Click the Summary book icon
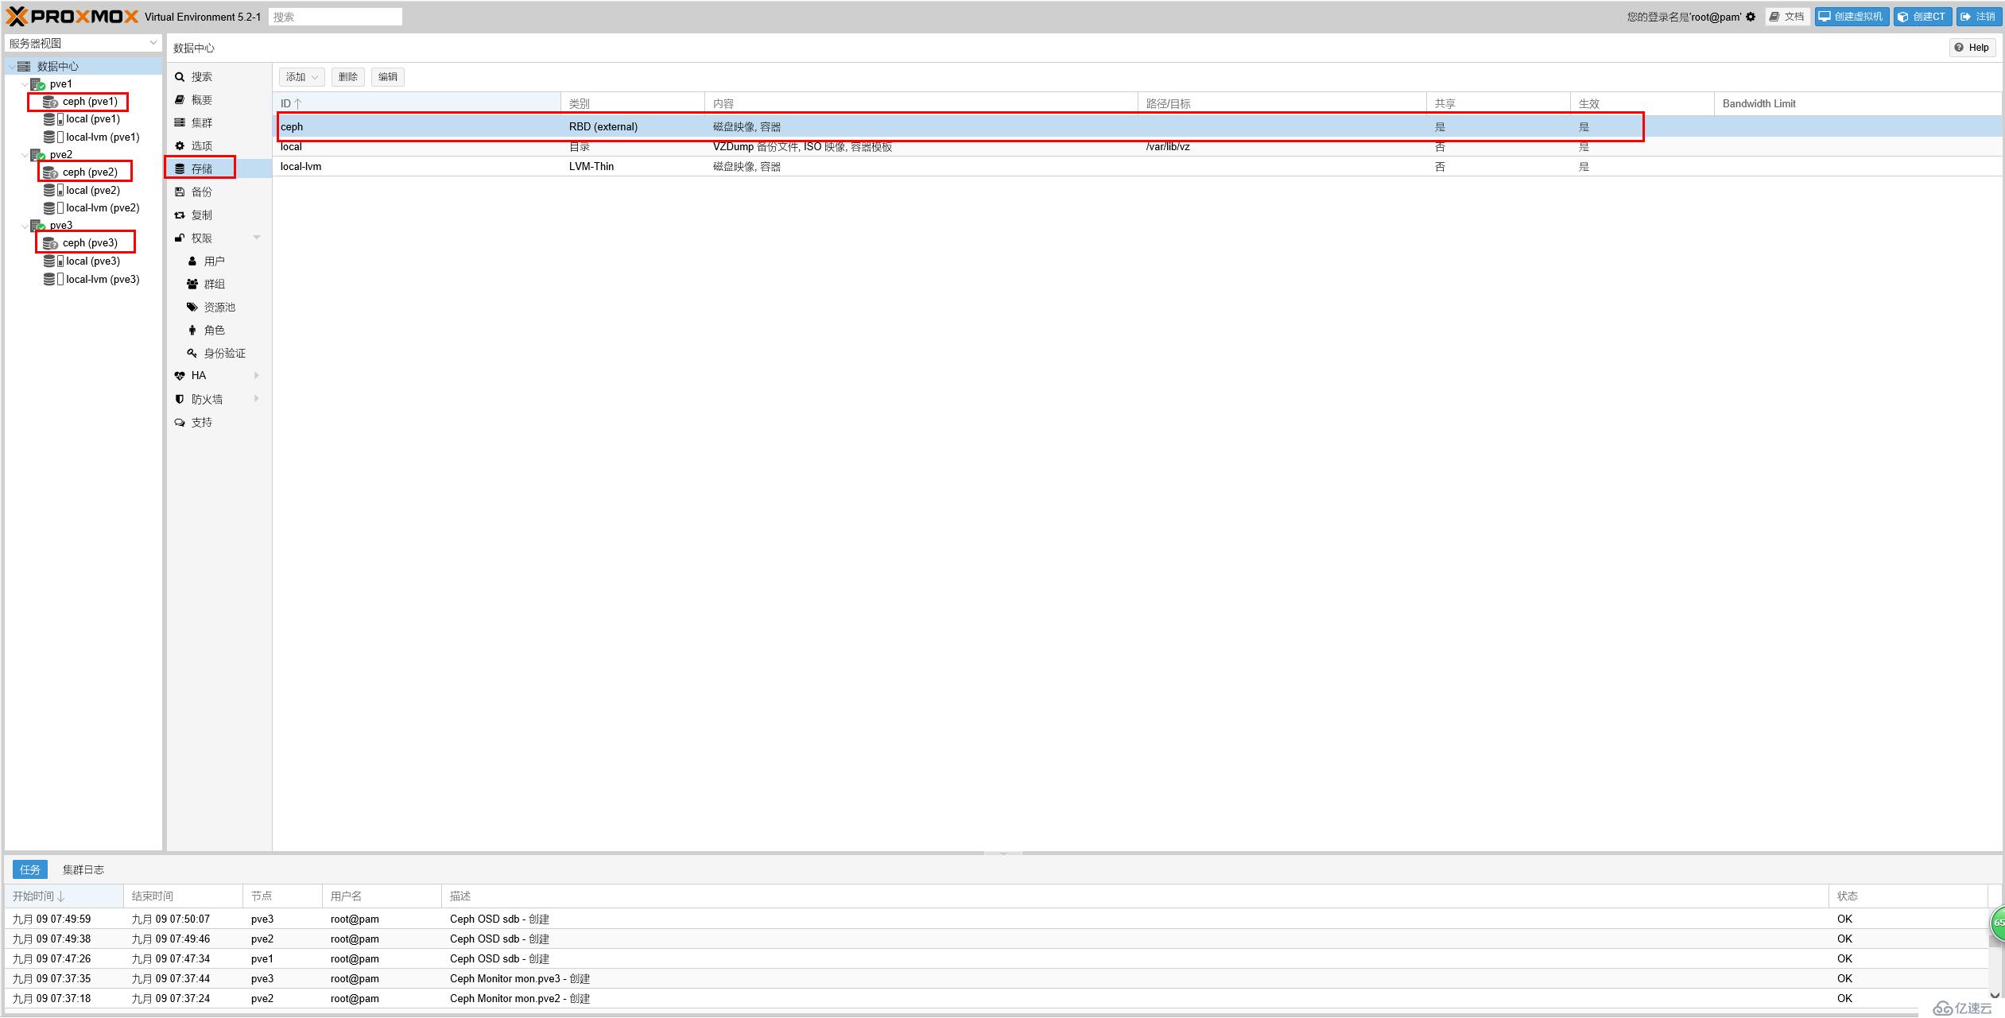 tap(180, 99)
